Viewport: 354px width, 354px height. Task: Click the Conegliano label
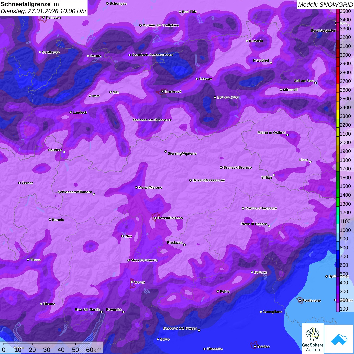tap(273, 312)
